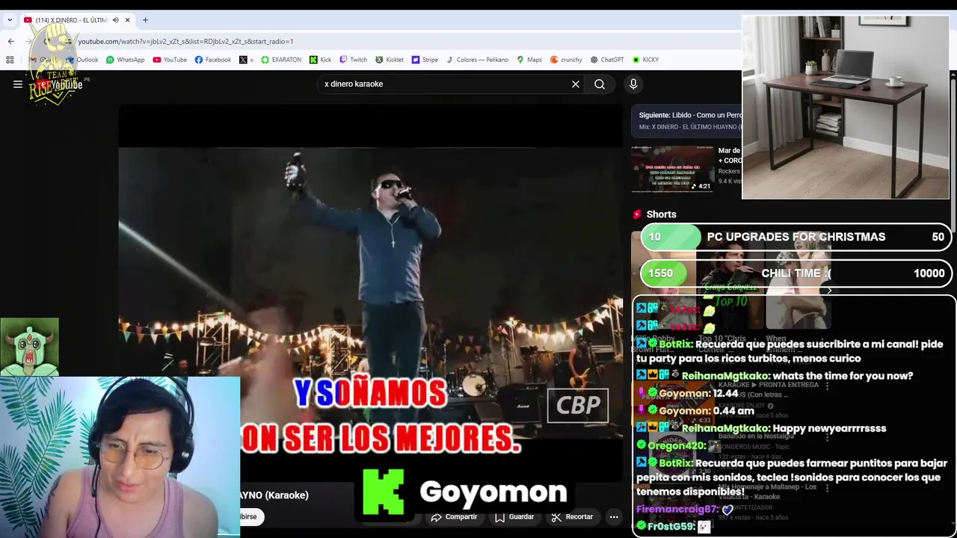This screenshot has width=957, height=538.
Task: Click Goyomon's 0.44 am chat message
Action: coord(695,410)
